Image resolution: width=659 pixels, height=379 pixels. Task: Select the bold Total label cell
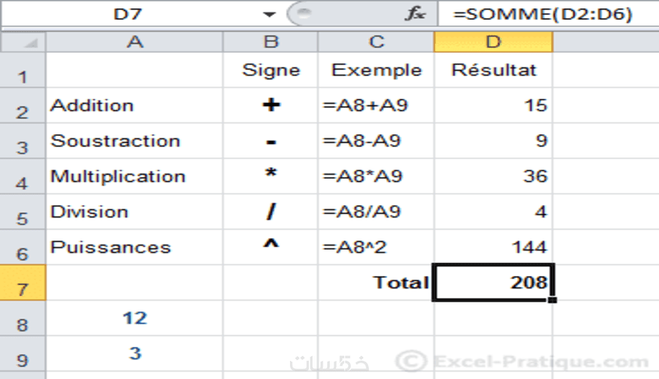[376, 283]
